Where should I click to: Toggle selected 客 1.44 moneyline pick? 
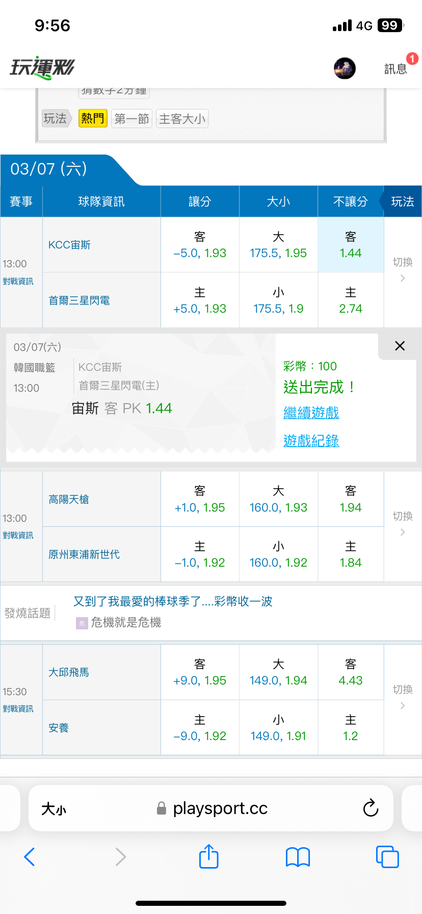(x=351, y=245)
